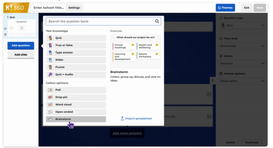The image size is (273, 148).
Task: Expand the Time limit dropdown
Action: coord(242,46)
